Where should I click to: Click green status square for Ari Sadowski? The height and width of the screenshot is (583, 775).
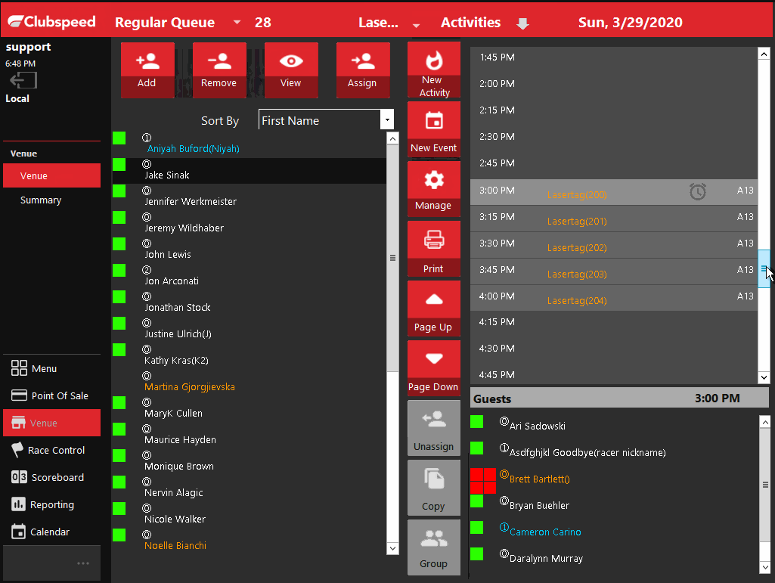(x=477, y=422)
